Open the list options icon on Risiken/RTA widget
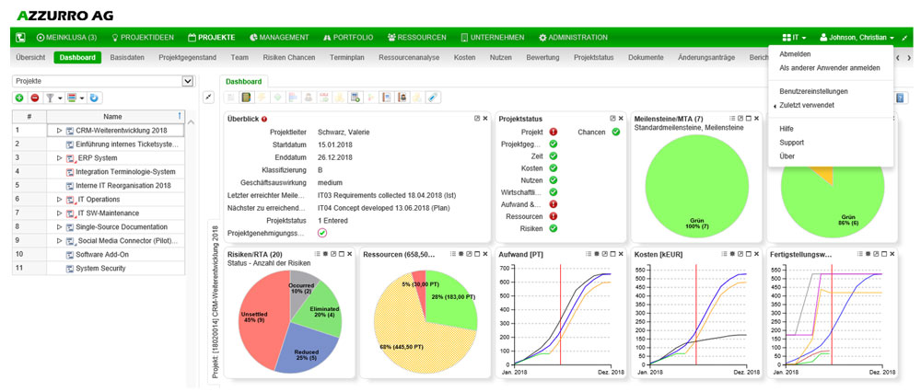The image size is (921, 392). pos(316,253)
